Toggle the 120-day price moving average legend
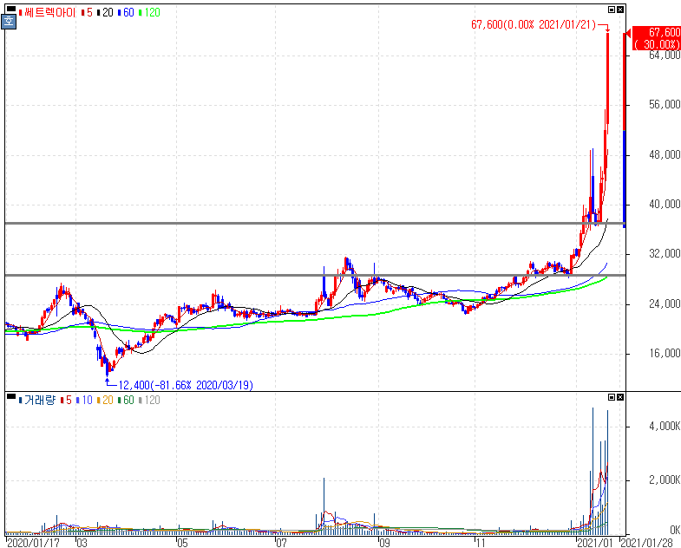 point(149,13)
